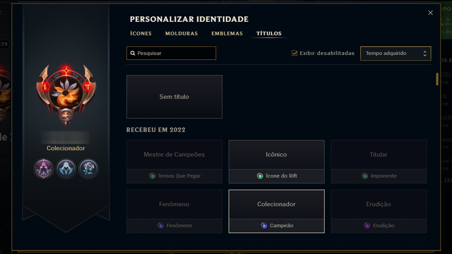This screenshot has height=254, width=452.
Task: Select the rose emblem token on the banner
Action: tap(88, 168)
